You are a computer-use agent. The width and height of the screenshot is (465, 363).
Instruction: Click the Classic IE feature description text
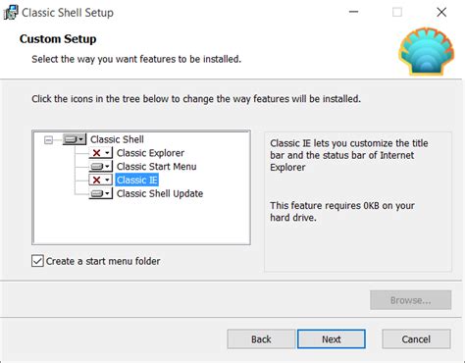(x=349, y=155)
